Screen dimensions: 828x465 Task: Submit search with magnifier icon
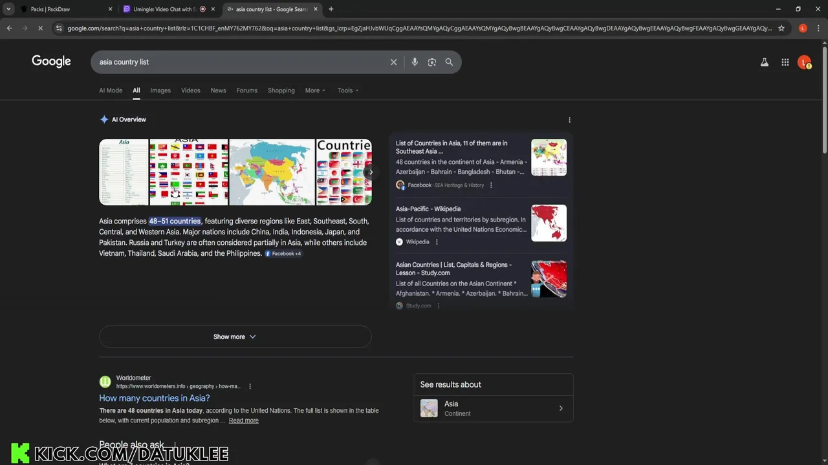(449, 62)
